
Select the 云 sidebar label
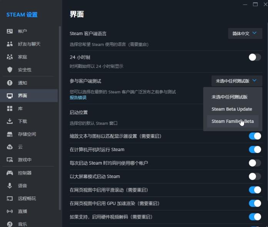coord(20,147)
